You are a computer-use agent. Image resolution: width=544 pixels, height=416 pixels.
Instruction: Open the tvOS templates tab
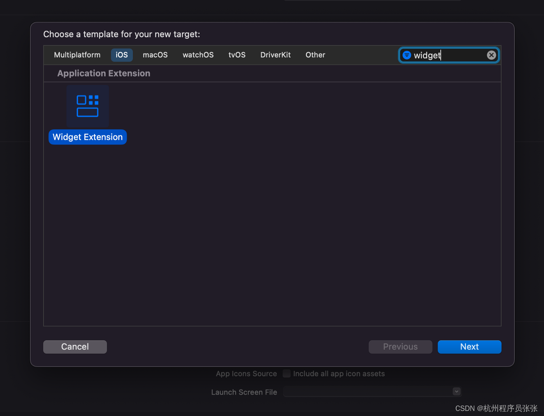(x=237, y=55)
